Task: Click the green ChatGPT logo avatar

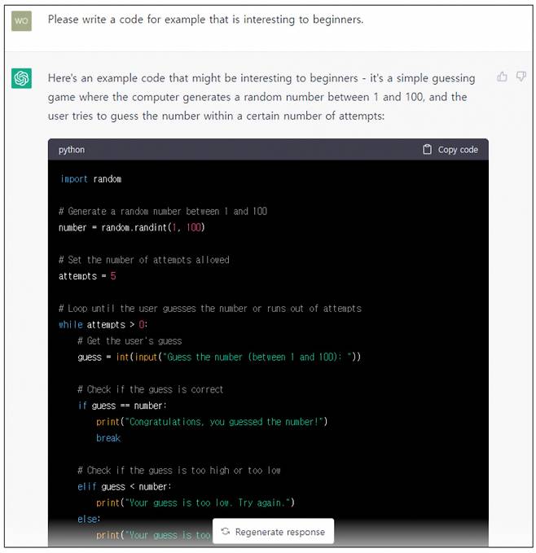Action: click(x=21, y=79)
